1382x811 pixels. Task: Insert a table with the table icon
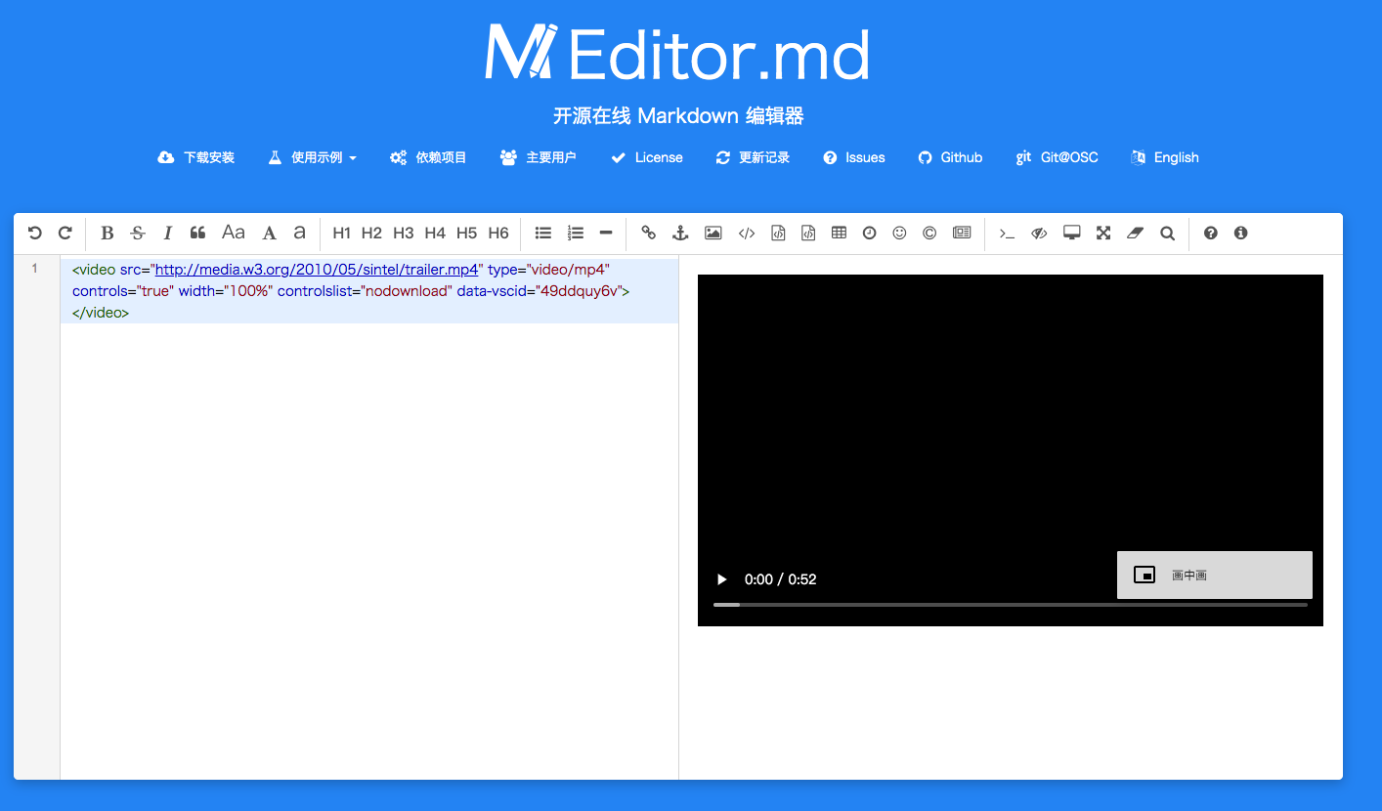[839, 233]
